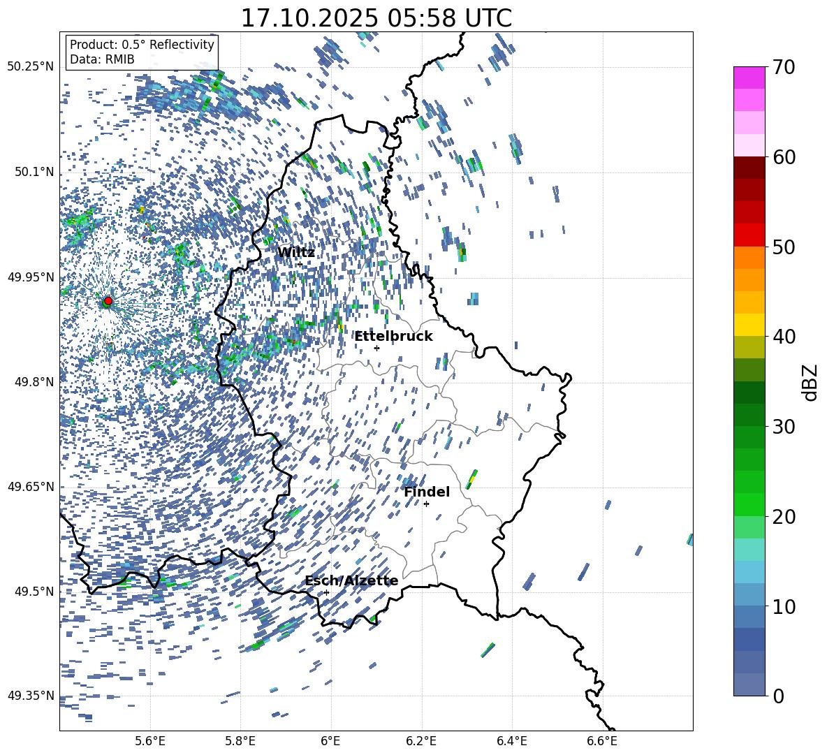
Task: Click the red radar site marker
Action: point(108,301)
